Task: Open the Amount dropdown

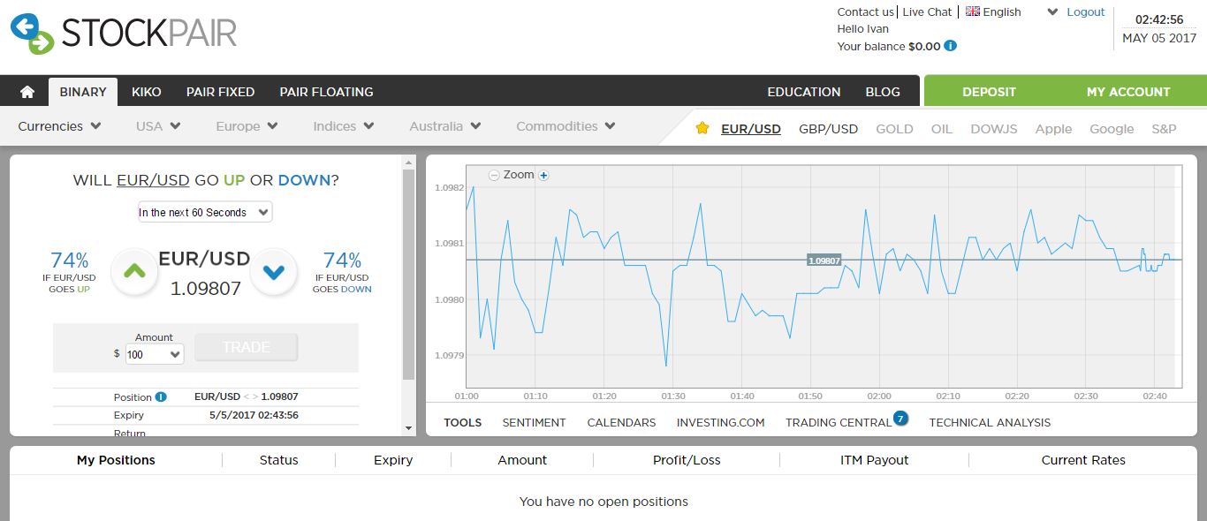Action: point(154,354)
